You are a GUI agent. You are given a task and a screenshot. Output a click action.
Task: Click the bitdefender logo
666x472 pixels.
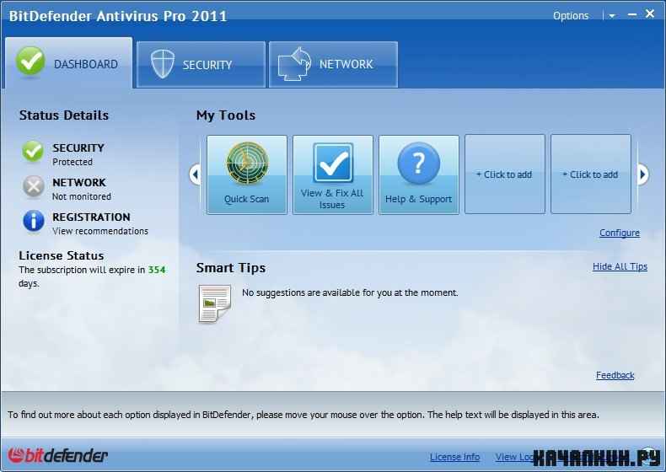[58, 456]
